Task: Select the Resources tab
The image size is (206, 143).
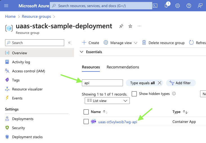Action: point(91,67)
